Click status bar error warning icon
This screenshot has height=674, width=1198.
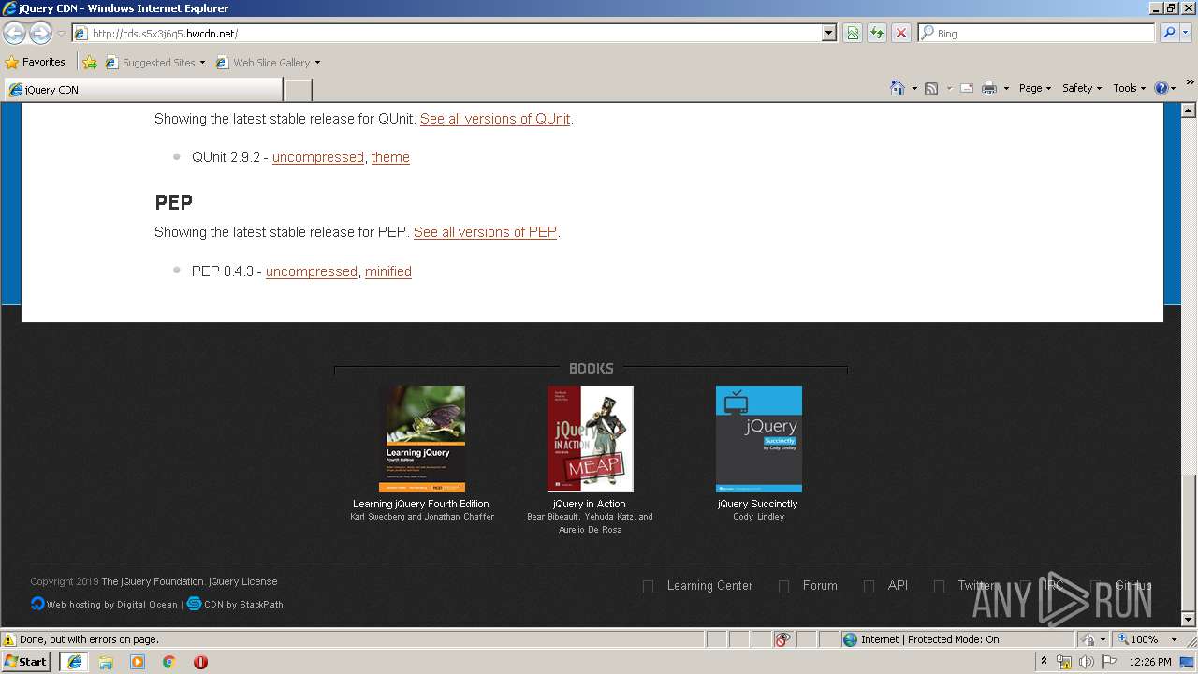9,639
